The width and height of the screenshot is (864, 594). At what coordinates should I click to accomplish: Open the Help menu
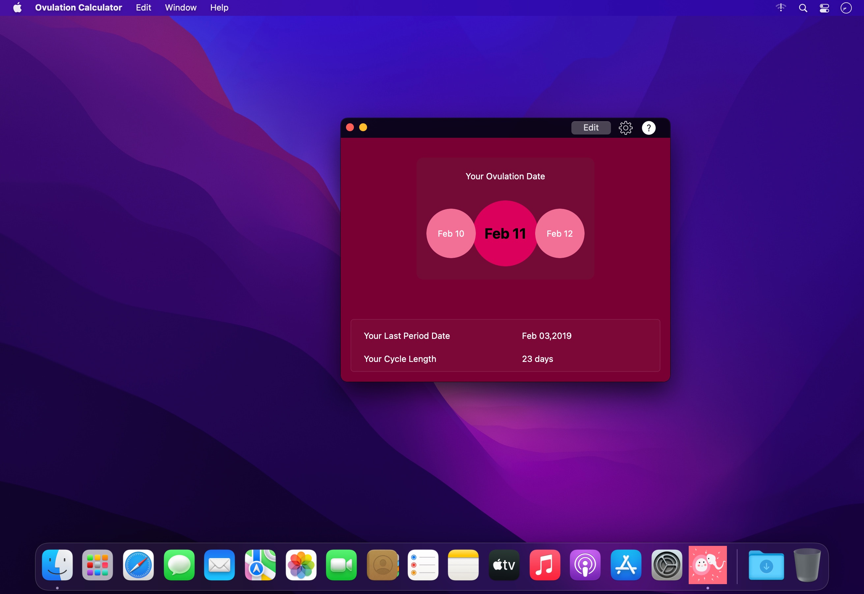point(219,8)
